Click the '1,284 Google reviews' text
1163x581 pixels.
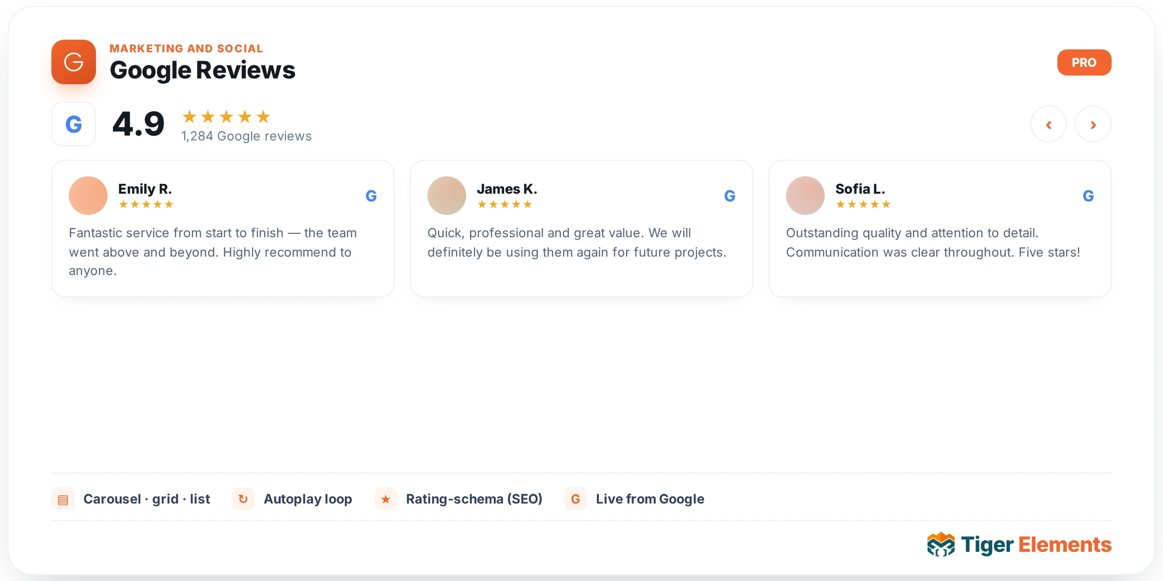(246, 136)
